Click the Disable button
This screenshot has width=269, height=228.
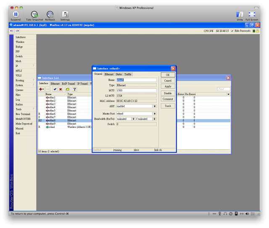[x=168, y=93]
